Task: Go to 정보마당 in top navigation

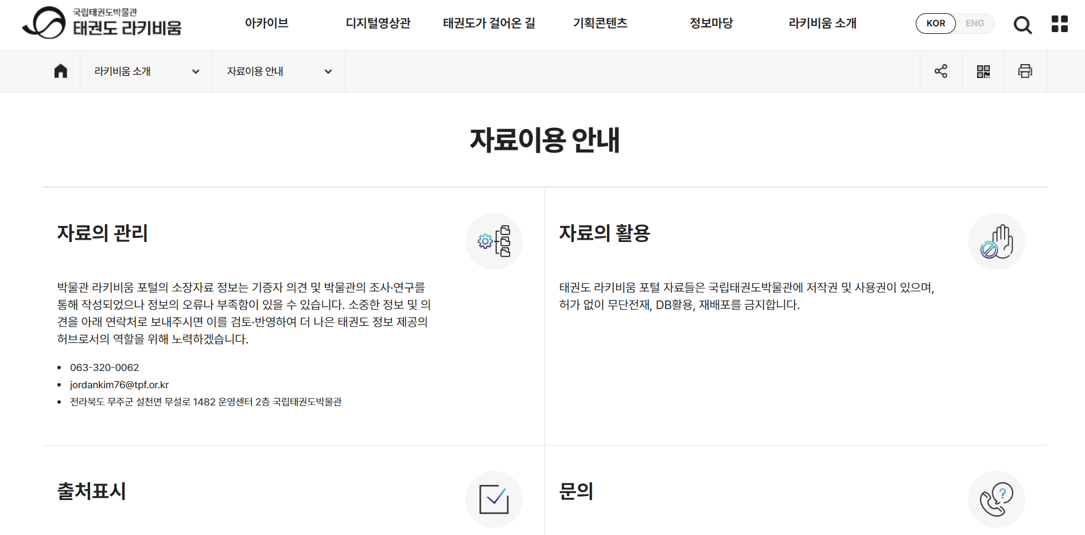Action: click(x=711, y=24)
